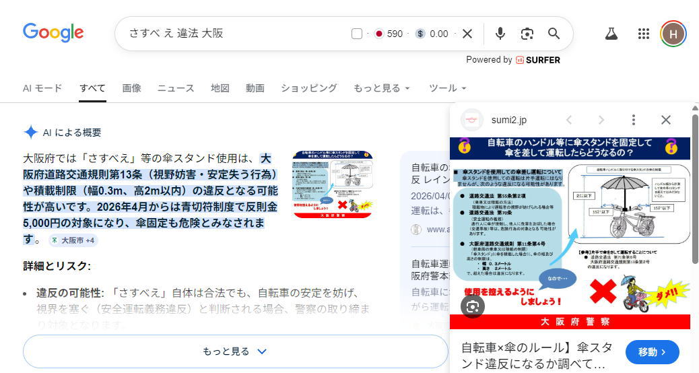
Task: Clear the search box text
Action: (467, 34)
